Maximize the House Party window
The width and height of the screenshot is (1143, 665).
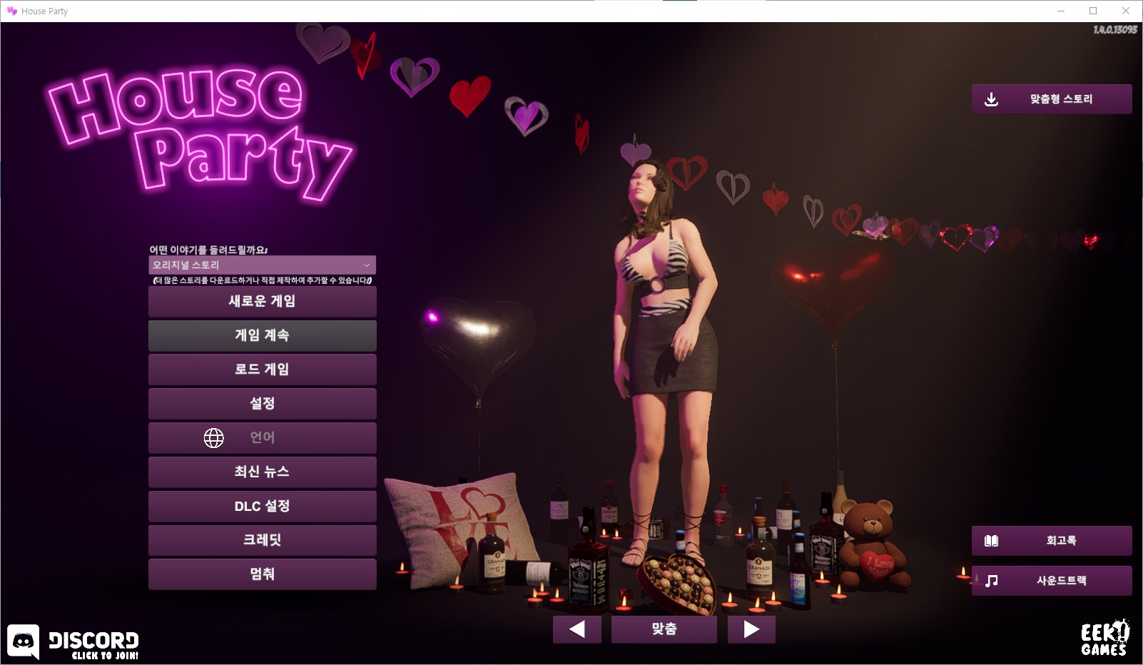click(1093, 11)
